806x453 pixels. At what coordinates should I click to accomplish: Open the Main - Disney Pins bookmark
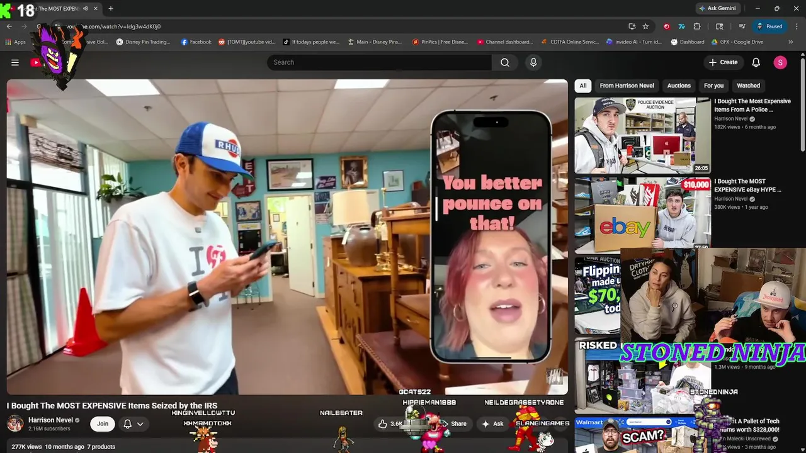pyautogui.click(x=374, y=42)
